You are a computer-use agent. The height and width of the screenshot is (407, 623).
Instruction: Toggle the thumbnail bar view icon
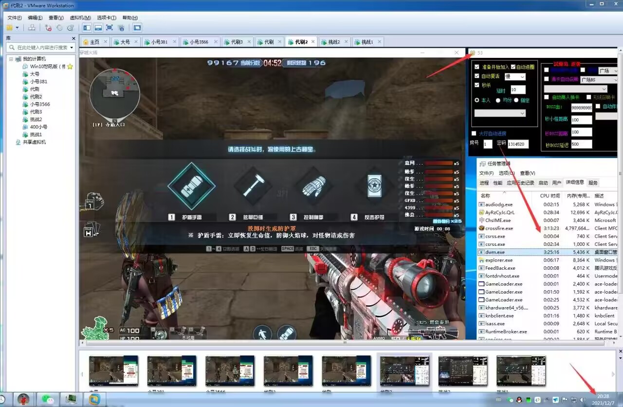[x=98, y=28]
